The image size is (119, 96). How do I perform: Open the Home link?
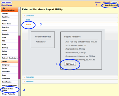tap(98, 2)
